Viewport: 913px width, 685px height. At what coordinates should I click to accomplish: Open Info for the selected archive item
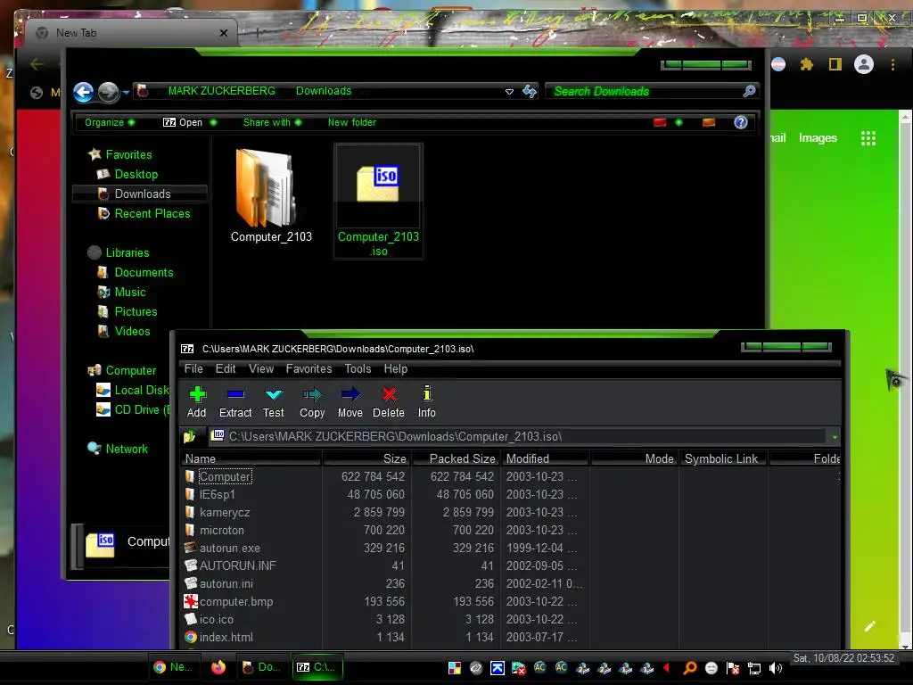pos(427,402)
